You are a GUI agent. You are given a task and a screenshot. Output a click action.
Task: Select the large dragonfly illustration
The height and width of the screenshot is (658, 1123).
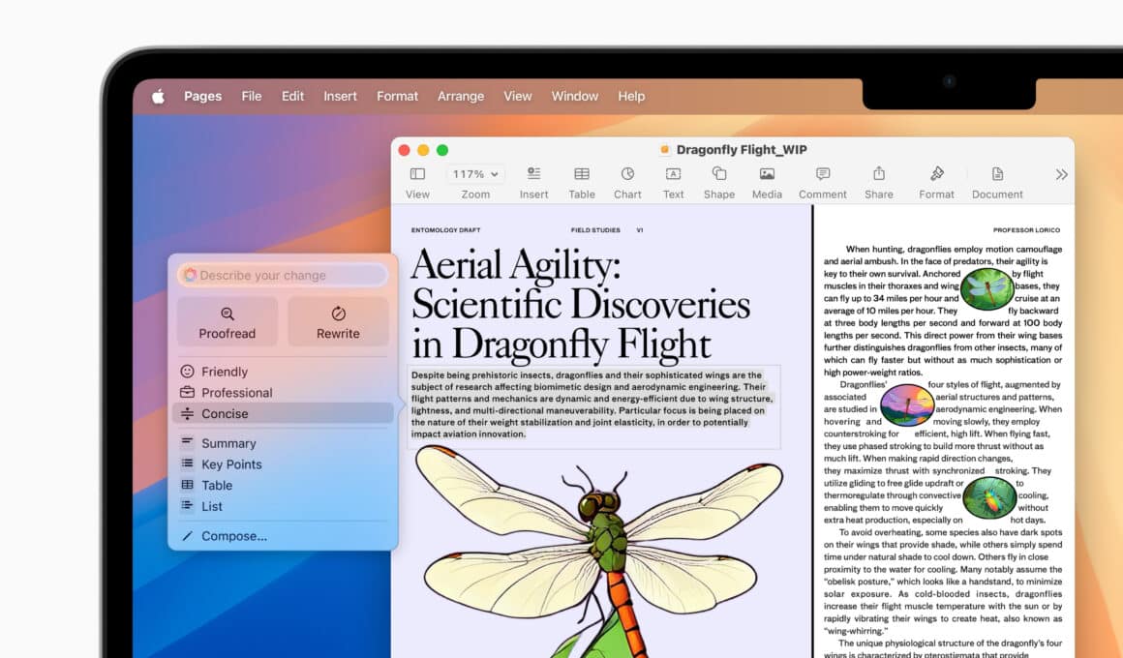[x=598, y=550]
